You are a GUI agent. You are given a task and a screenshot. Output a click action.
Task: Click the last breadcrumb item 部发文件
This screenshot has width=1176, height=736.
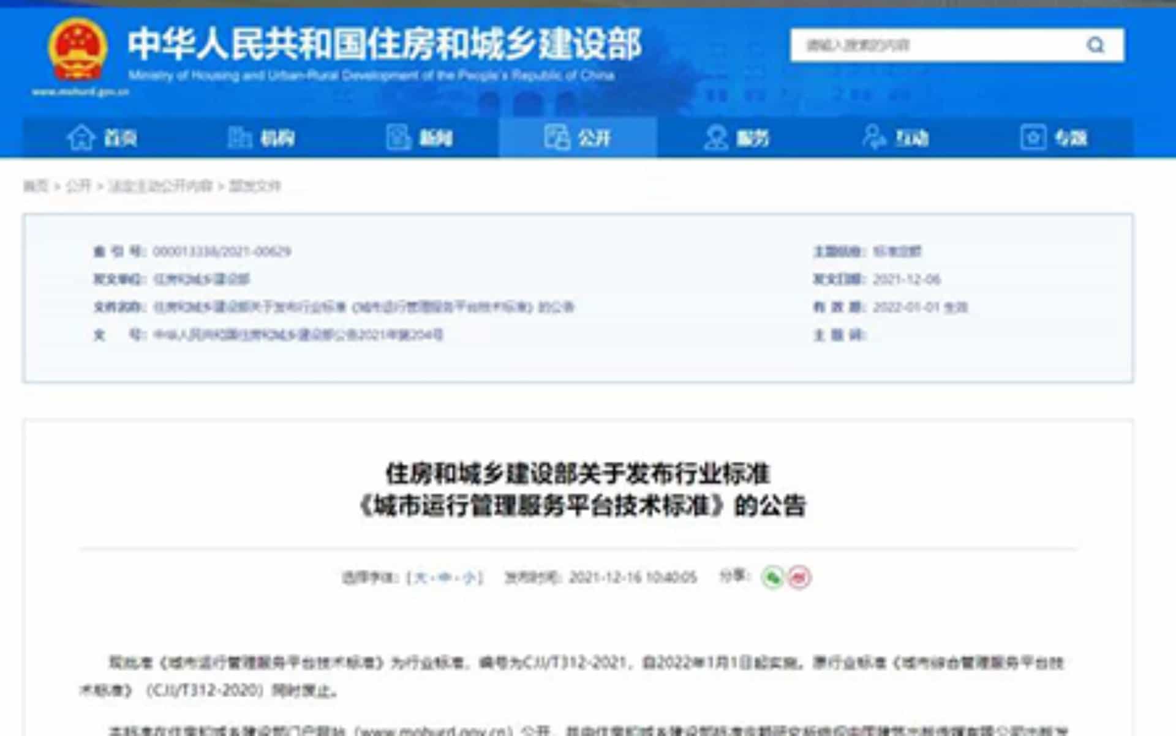tap(255, 186)
